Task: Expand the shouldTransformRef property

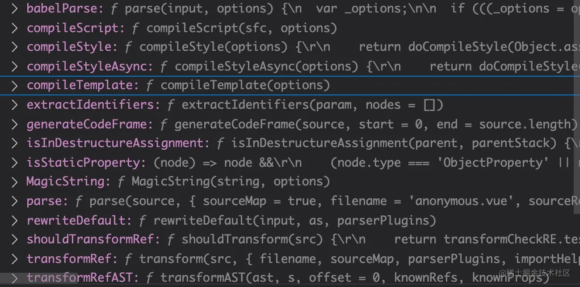Action: click(15, 240)
